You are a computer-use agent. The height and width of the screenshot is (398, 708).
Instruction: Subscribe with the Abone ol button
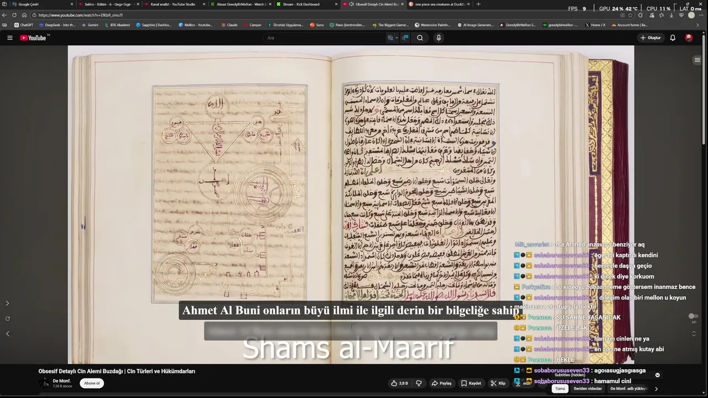[x=92, y=383]
